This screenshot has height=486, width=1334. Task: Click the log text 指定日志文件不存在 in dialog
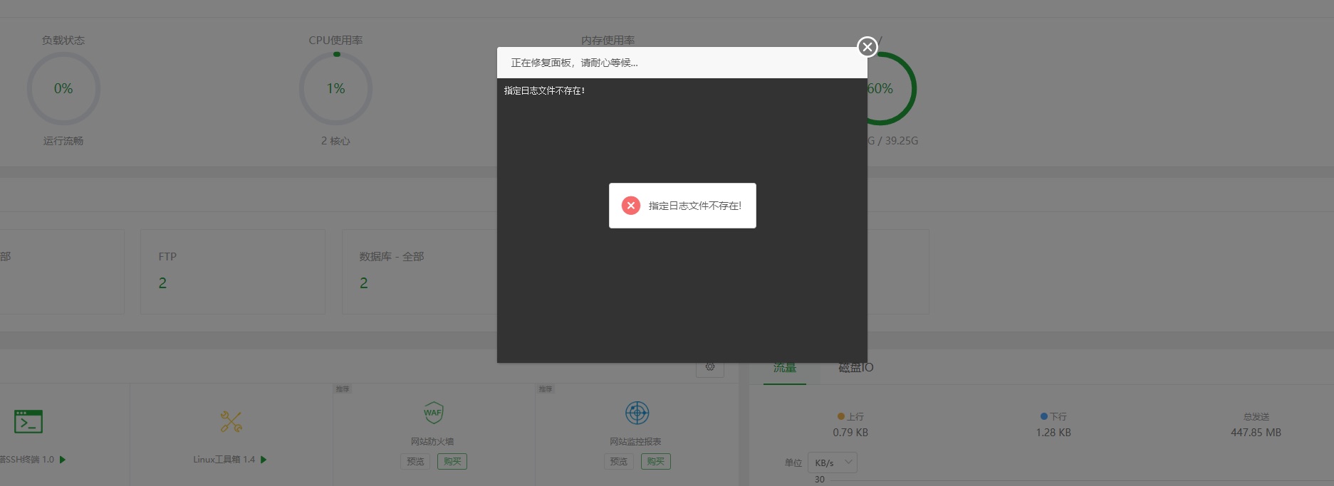click(544, 91)
